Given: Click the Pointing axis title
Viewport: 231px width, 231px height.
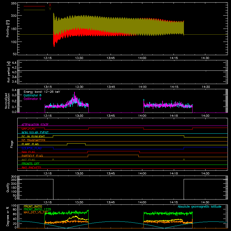Looking at the screenshot, I should [x=8, y=29].
